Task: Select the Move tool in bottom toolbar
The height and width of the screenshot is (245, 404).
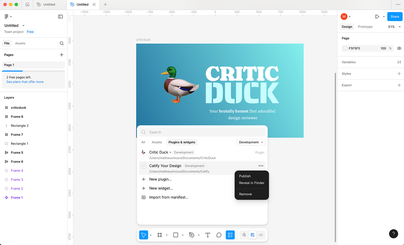Action: (143, 235)
